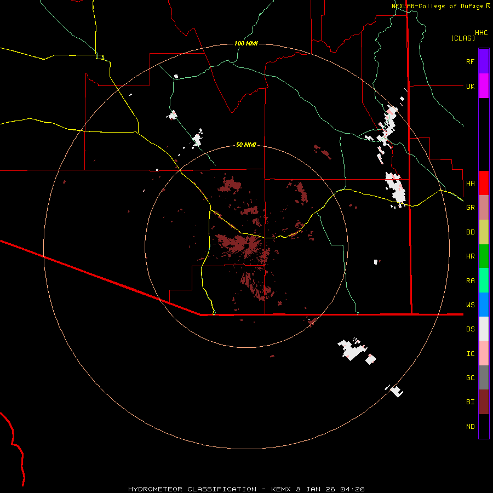
Task: Click the ND legend label
Action: (470, 426)
